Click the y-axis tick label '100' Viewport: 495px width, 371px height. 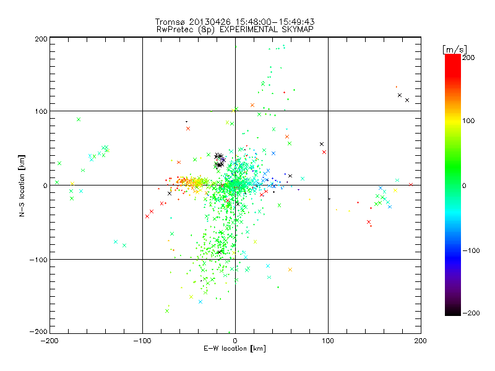[x=41, y=112]
